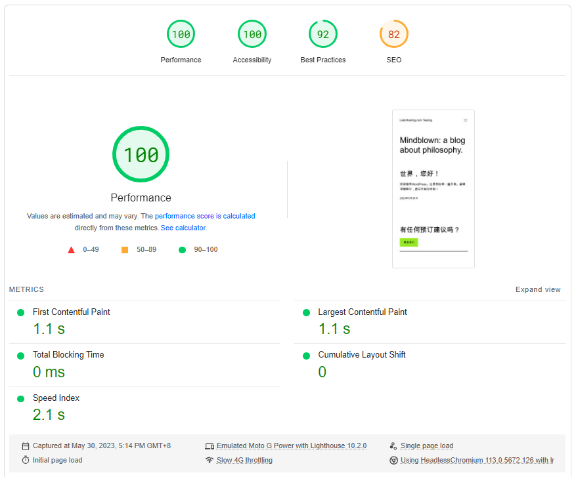Click the 50–89 legend range text
Screen dimensions: 576x477
click(146, 249)
